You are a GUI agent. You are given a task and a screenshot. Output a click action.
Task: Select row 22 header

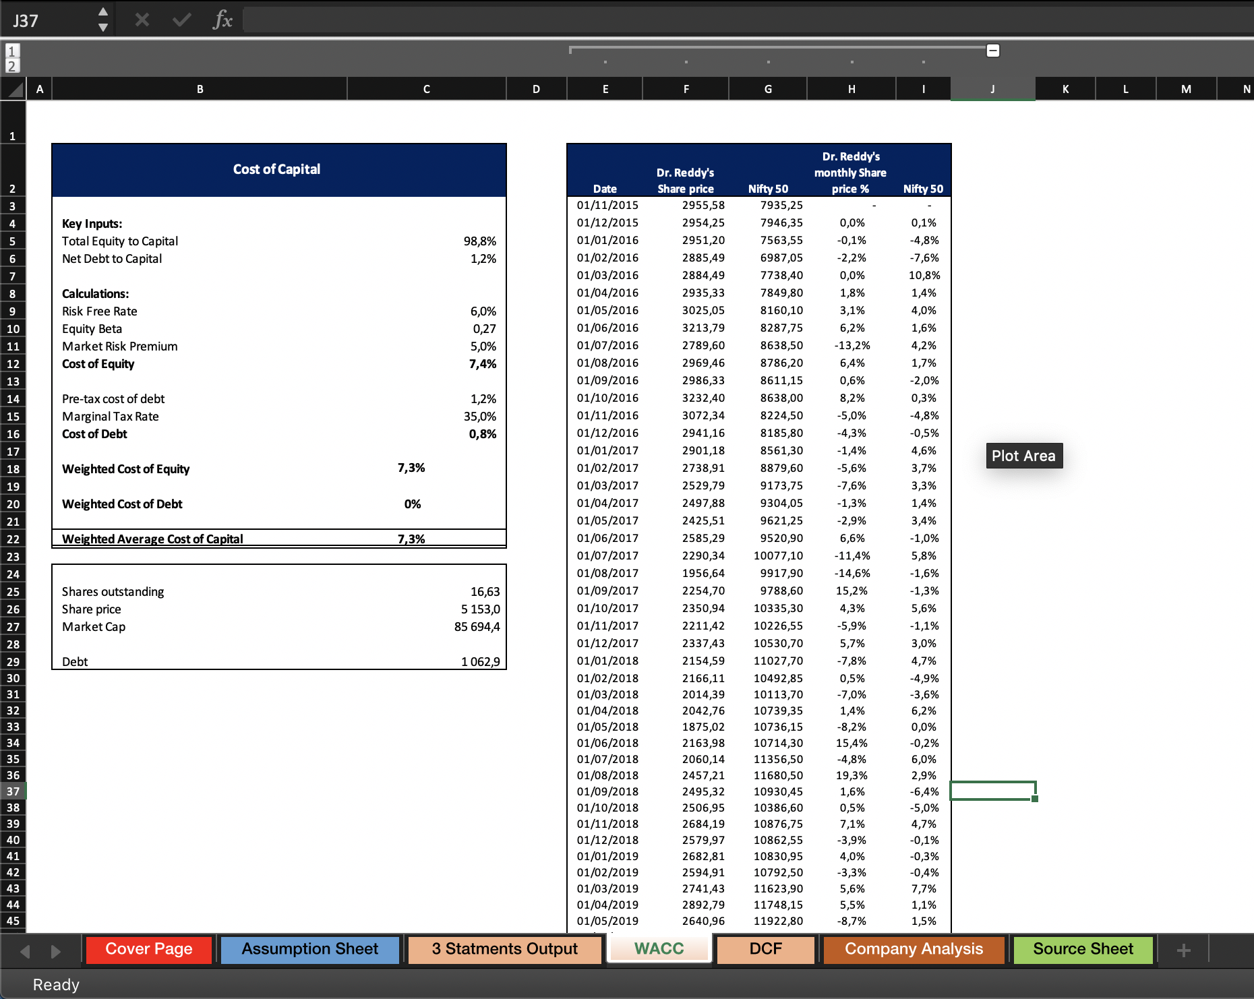pyautogui.click(x=13, y=539)
